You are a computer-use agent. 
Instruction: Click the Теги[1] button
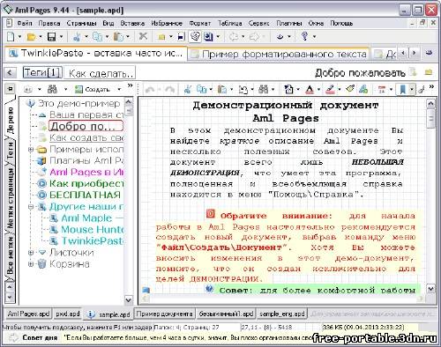[42, 72]
